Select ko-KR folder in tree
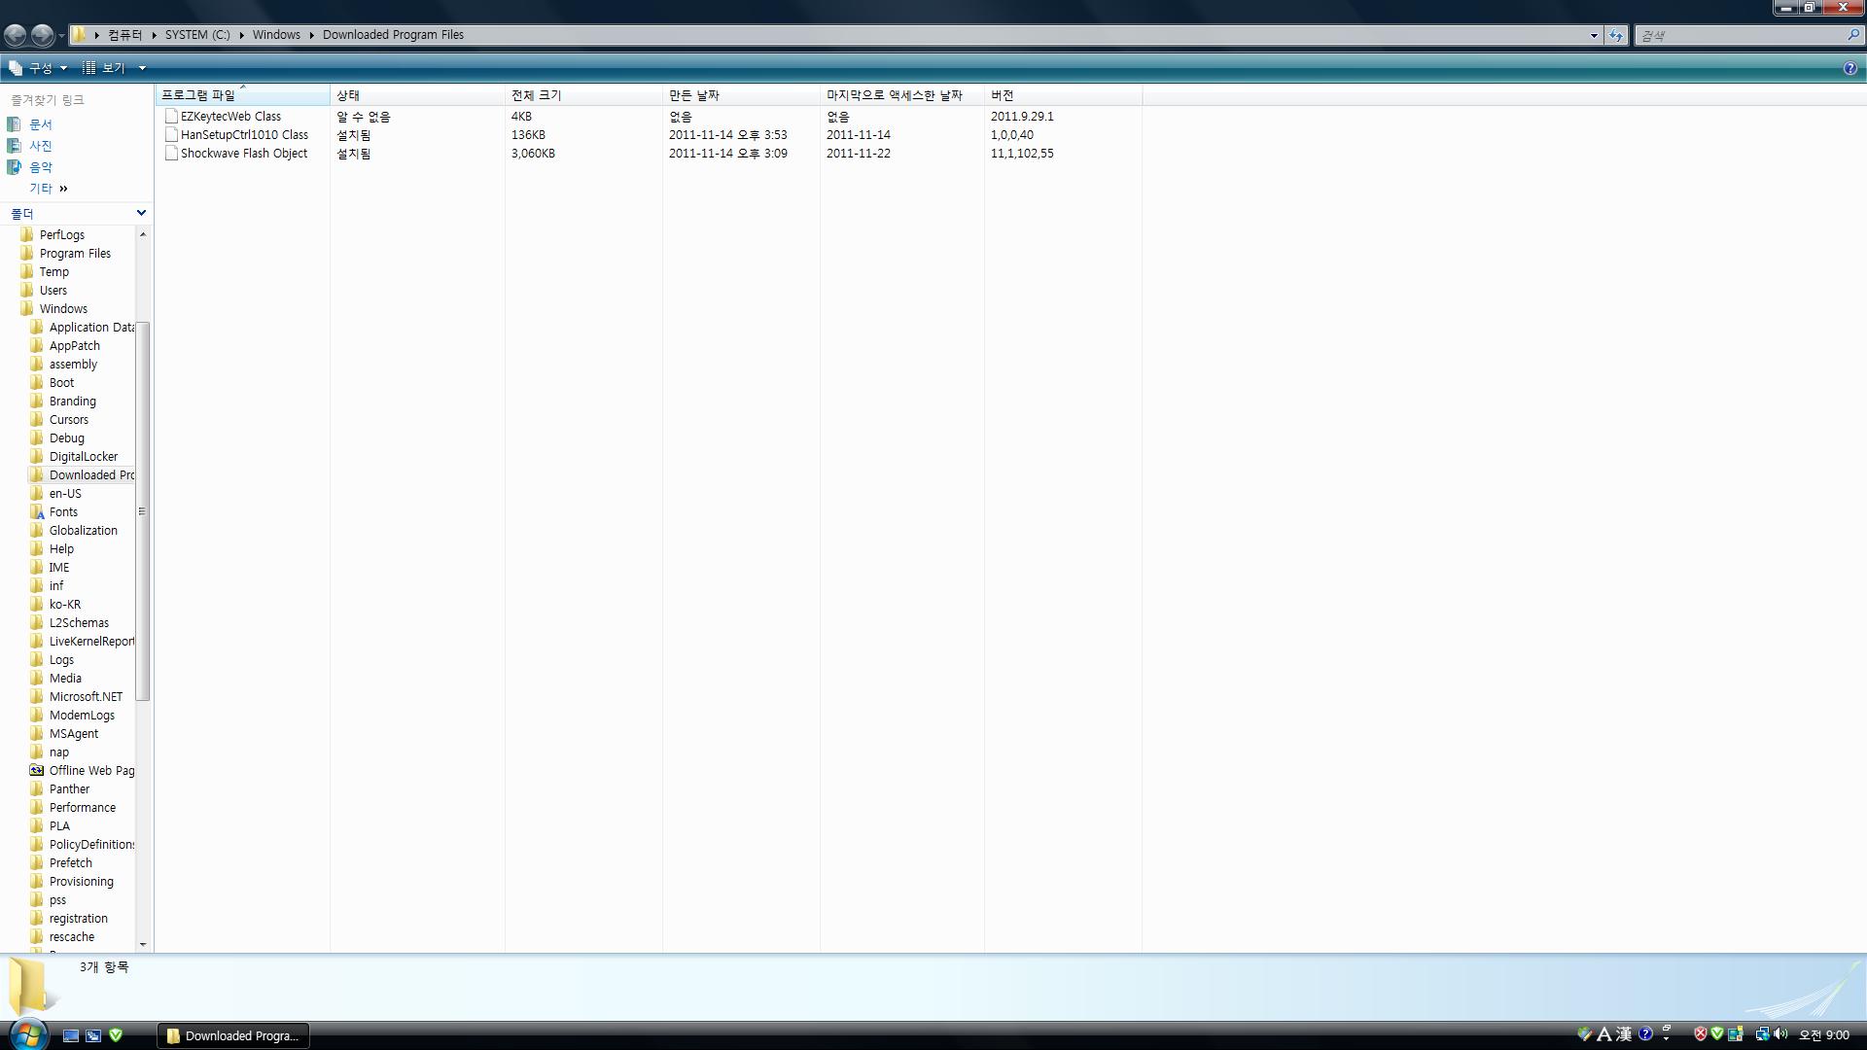This screenshot has width=1867, height=1050. click(x=65, y=605)
